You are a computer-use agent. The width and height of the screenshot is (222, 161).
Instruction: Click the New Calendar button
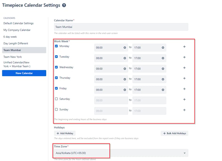point(24,73)
